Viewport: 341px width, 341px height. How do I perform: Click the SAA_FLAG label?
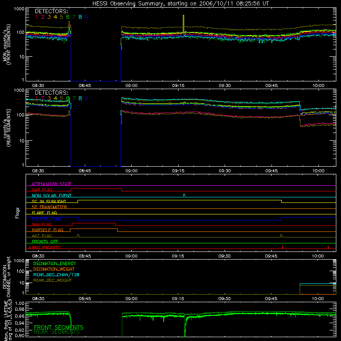(42, 224)
